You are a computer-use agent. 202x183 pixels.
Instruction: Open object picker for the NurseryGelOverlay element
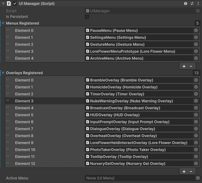[x=196, y=163]
